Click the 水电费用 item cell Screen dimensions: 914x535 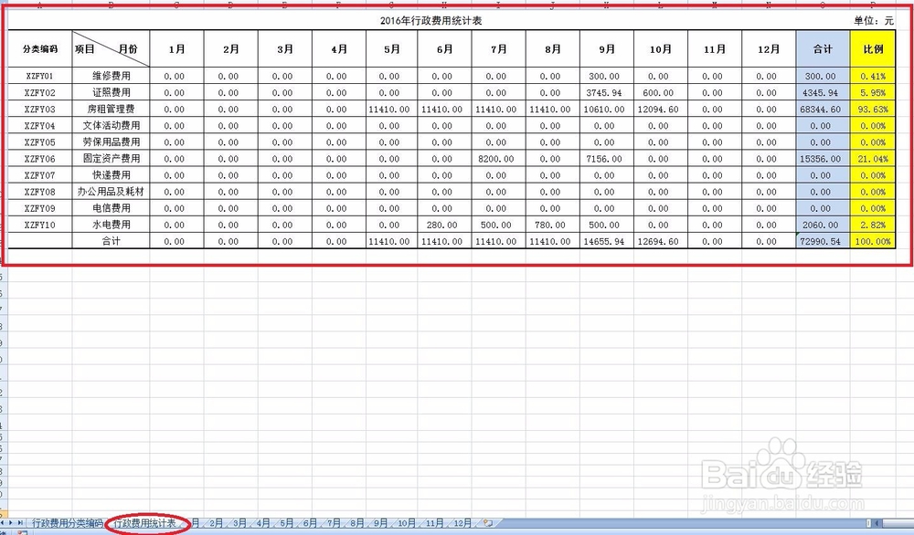111,225
